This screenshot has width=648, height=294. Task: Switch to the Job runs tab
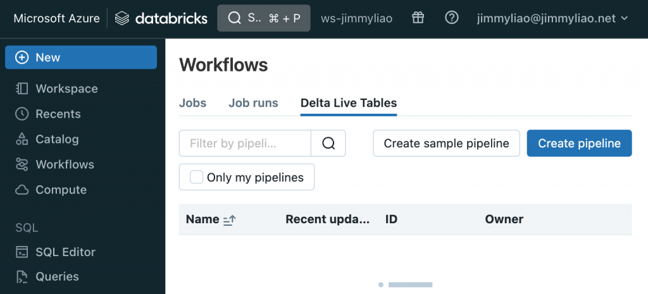coord(253,103)
